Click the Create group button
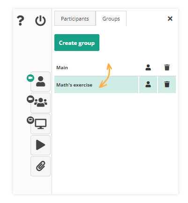The width and height of the screenshot is (188, 203). coord(77,43)
